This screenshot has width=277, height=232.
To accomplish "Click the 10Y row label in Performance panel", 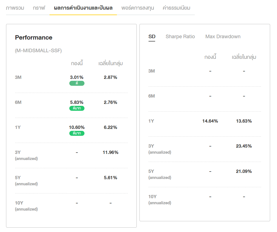I will [x=19, y=203].
